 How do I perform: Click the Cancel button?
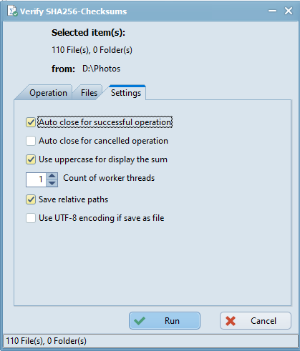[256, 321]
